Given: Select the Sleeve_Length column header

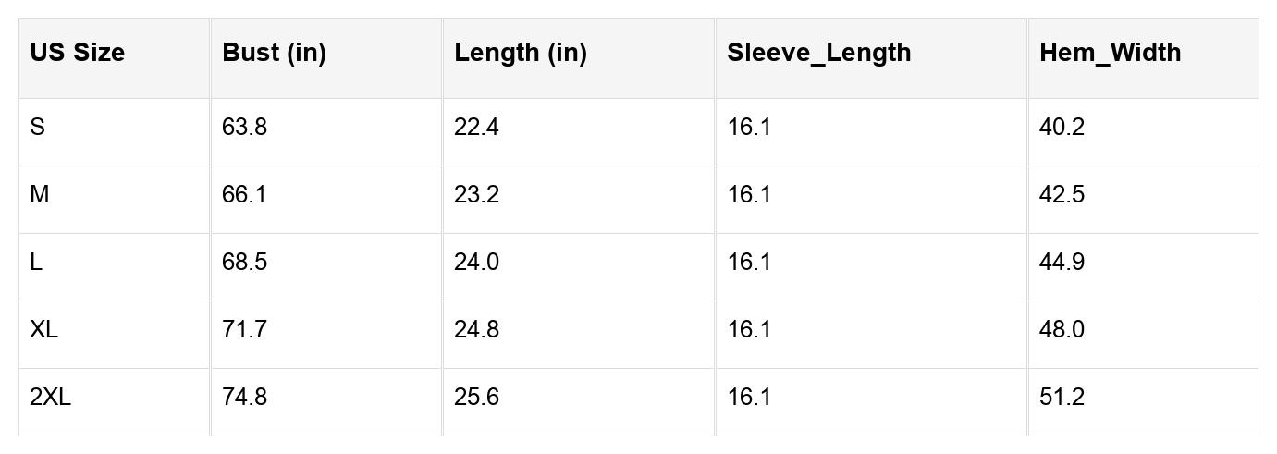Looking at the screenshot, I should pos(818,53).
